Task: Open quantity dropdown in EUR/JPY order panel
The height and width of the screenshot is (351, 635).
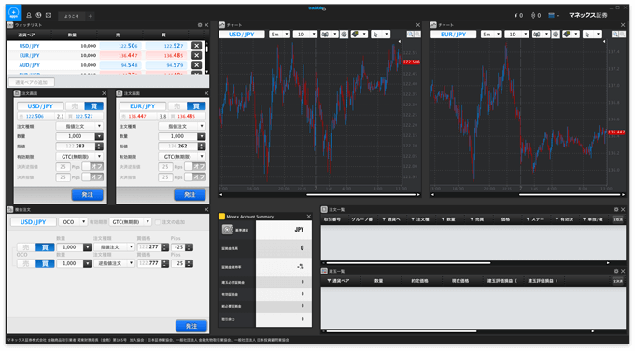Action: tap(202, 136)
